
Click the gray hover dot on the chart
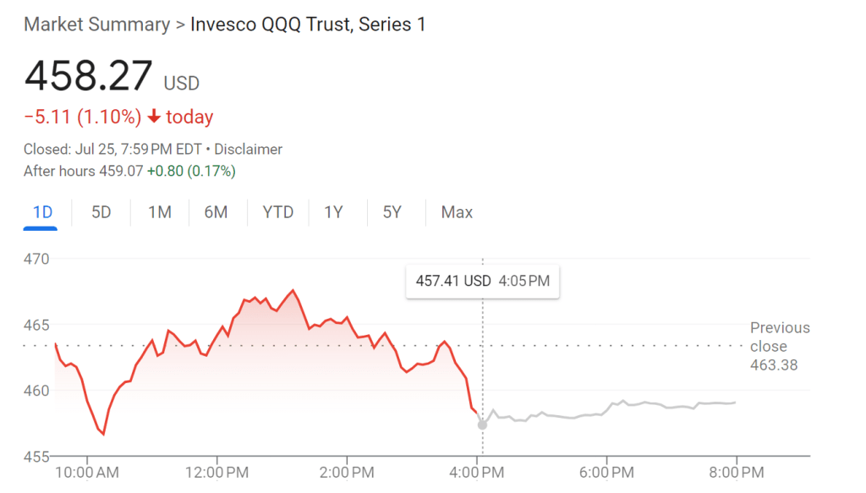click(x=482, y=425)
